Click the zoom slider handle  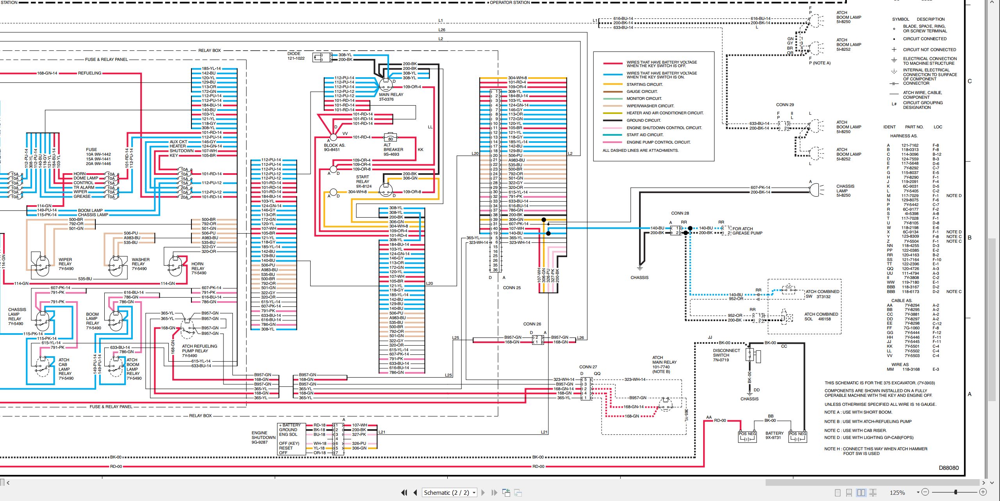point(955,492)
